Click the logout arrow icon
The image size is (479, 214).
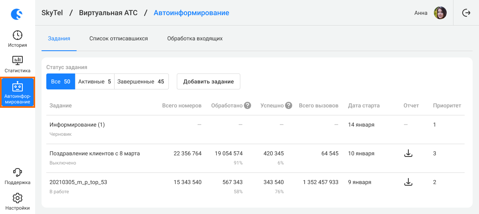[466, 13]
